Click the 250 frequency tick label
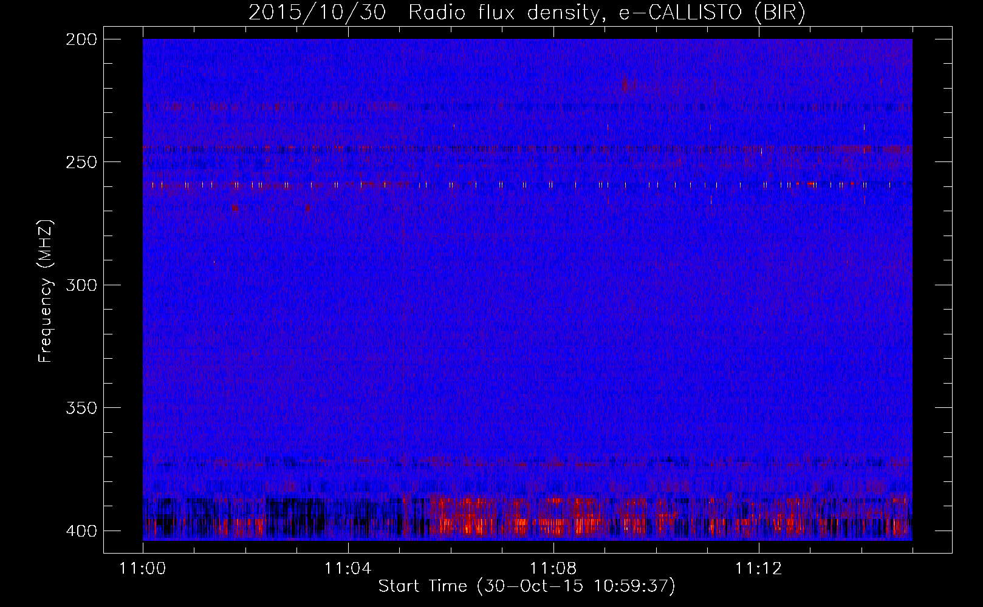Image resolution: width=983 pixels, height=607 pixels. pyautogui.click(x=81, y=162)
